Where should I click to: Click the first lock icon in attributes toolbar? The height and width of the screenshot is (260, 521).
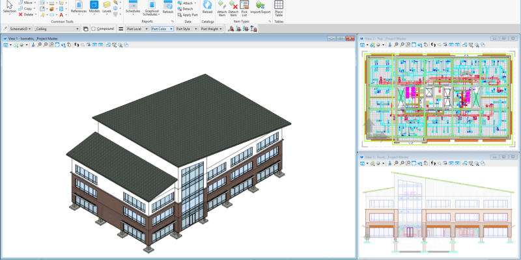point(231,29)
